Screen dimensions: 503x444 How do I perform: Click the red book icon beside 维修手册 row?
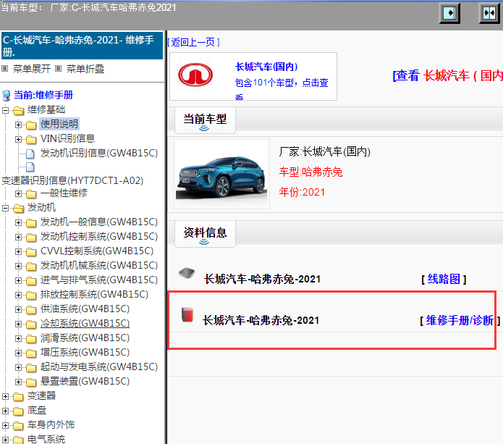[187, 314]
